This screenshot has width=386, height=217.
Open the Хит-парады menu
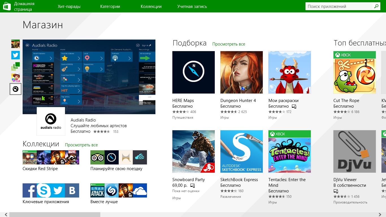69,6
